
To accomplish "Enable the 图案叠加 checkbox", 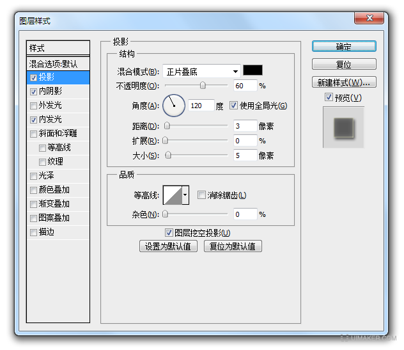I will tap(33, 218).
